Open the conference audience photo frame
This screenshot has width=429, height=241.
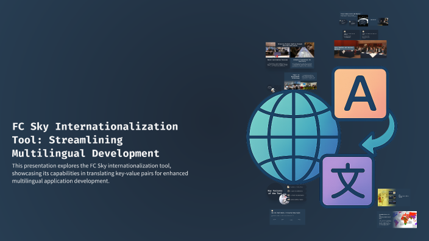click(360, 49)
